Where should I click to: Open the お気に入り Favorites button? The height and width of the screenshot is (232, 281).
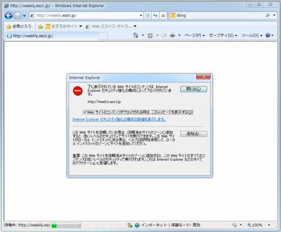click(x=19, y=26)
